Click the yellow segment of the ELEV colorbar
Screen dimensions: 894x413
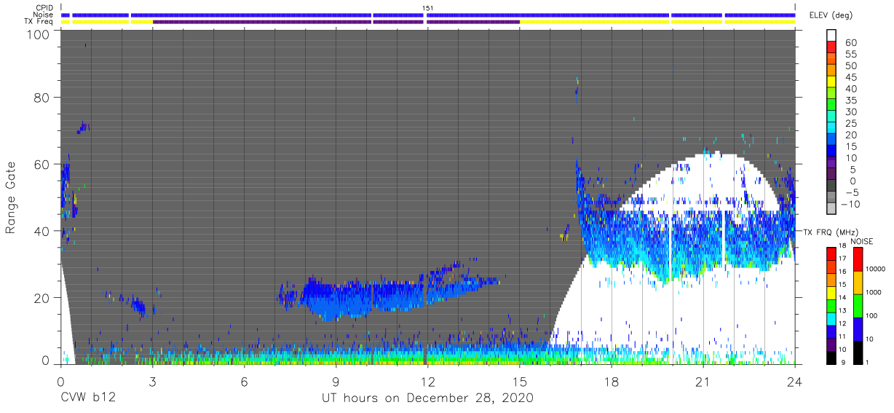pyautogui.click(x=833, y=83)
